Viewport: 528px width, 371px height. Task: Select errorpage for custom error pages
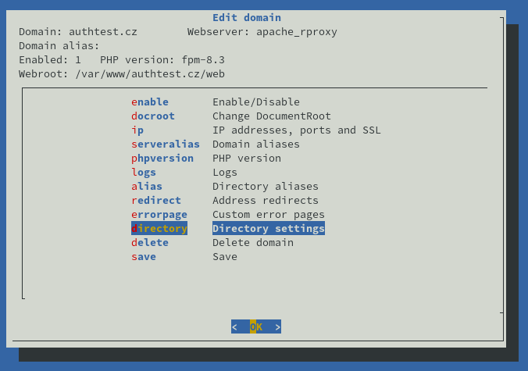[x=159, y=215]
